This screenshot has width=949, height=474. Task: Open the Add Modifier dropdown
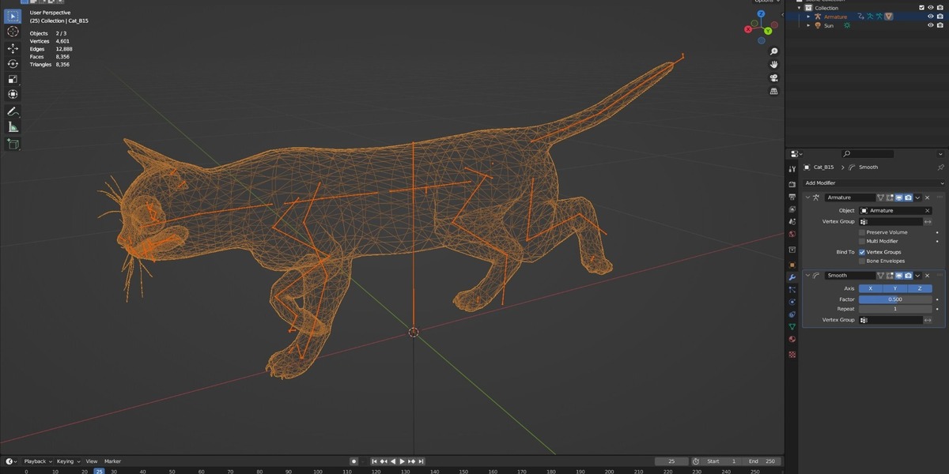(x=872, y=182)
